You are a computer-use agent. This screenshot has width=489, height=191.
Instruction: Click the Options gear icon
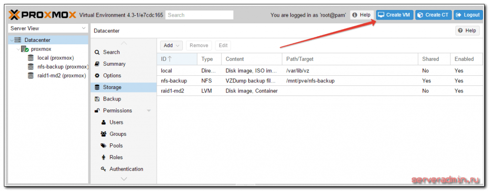97,75
